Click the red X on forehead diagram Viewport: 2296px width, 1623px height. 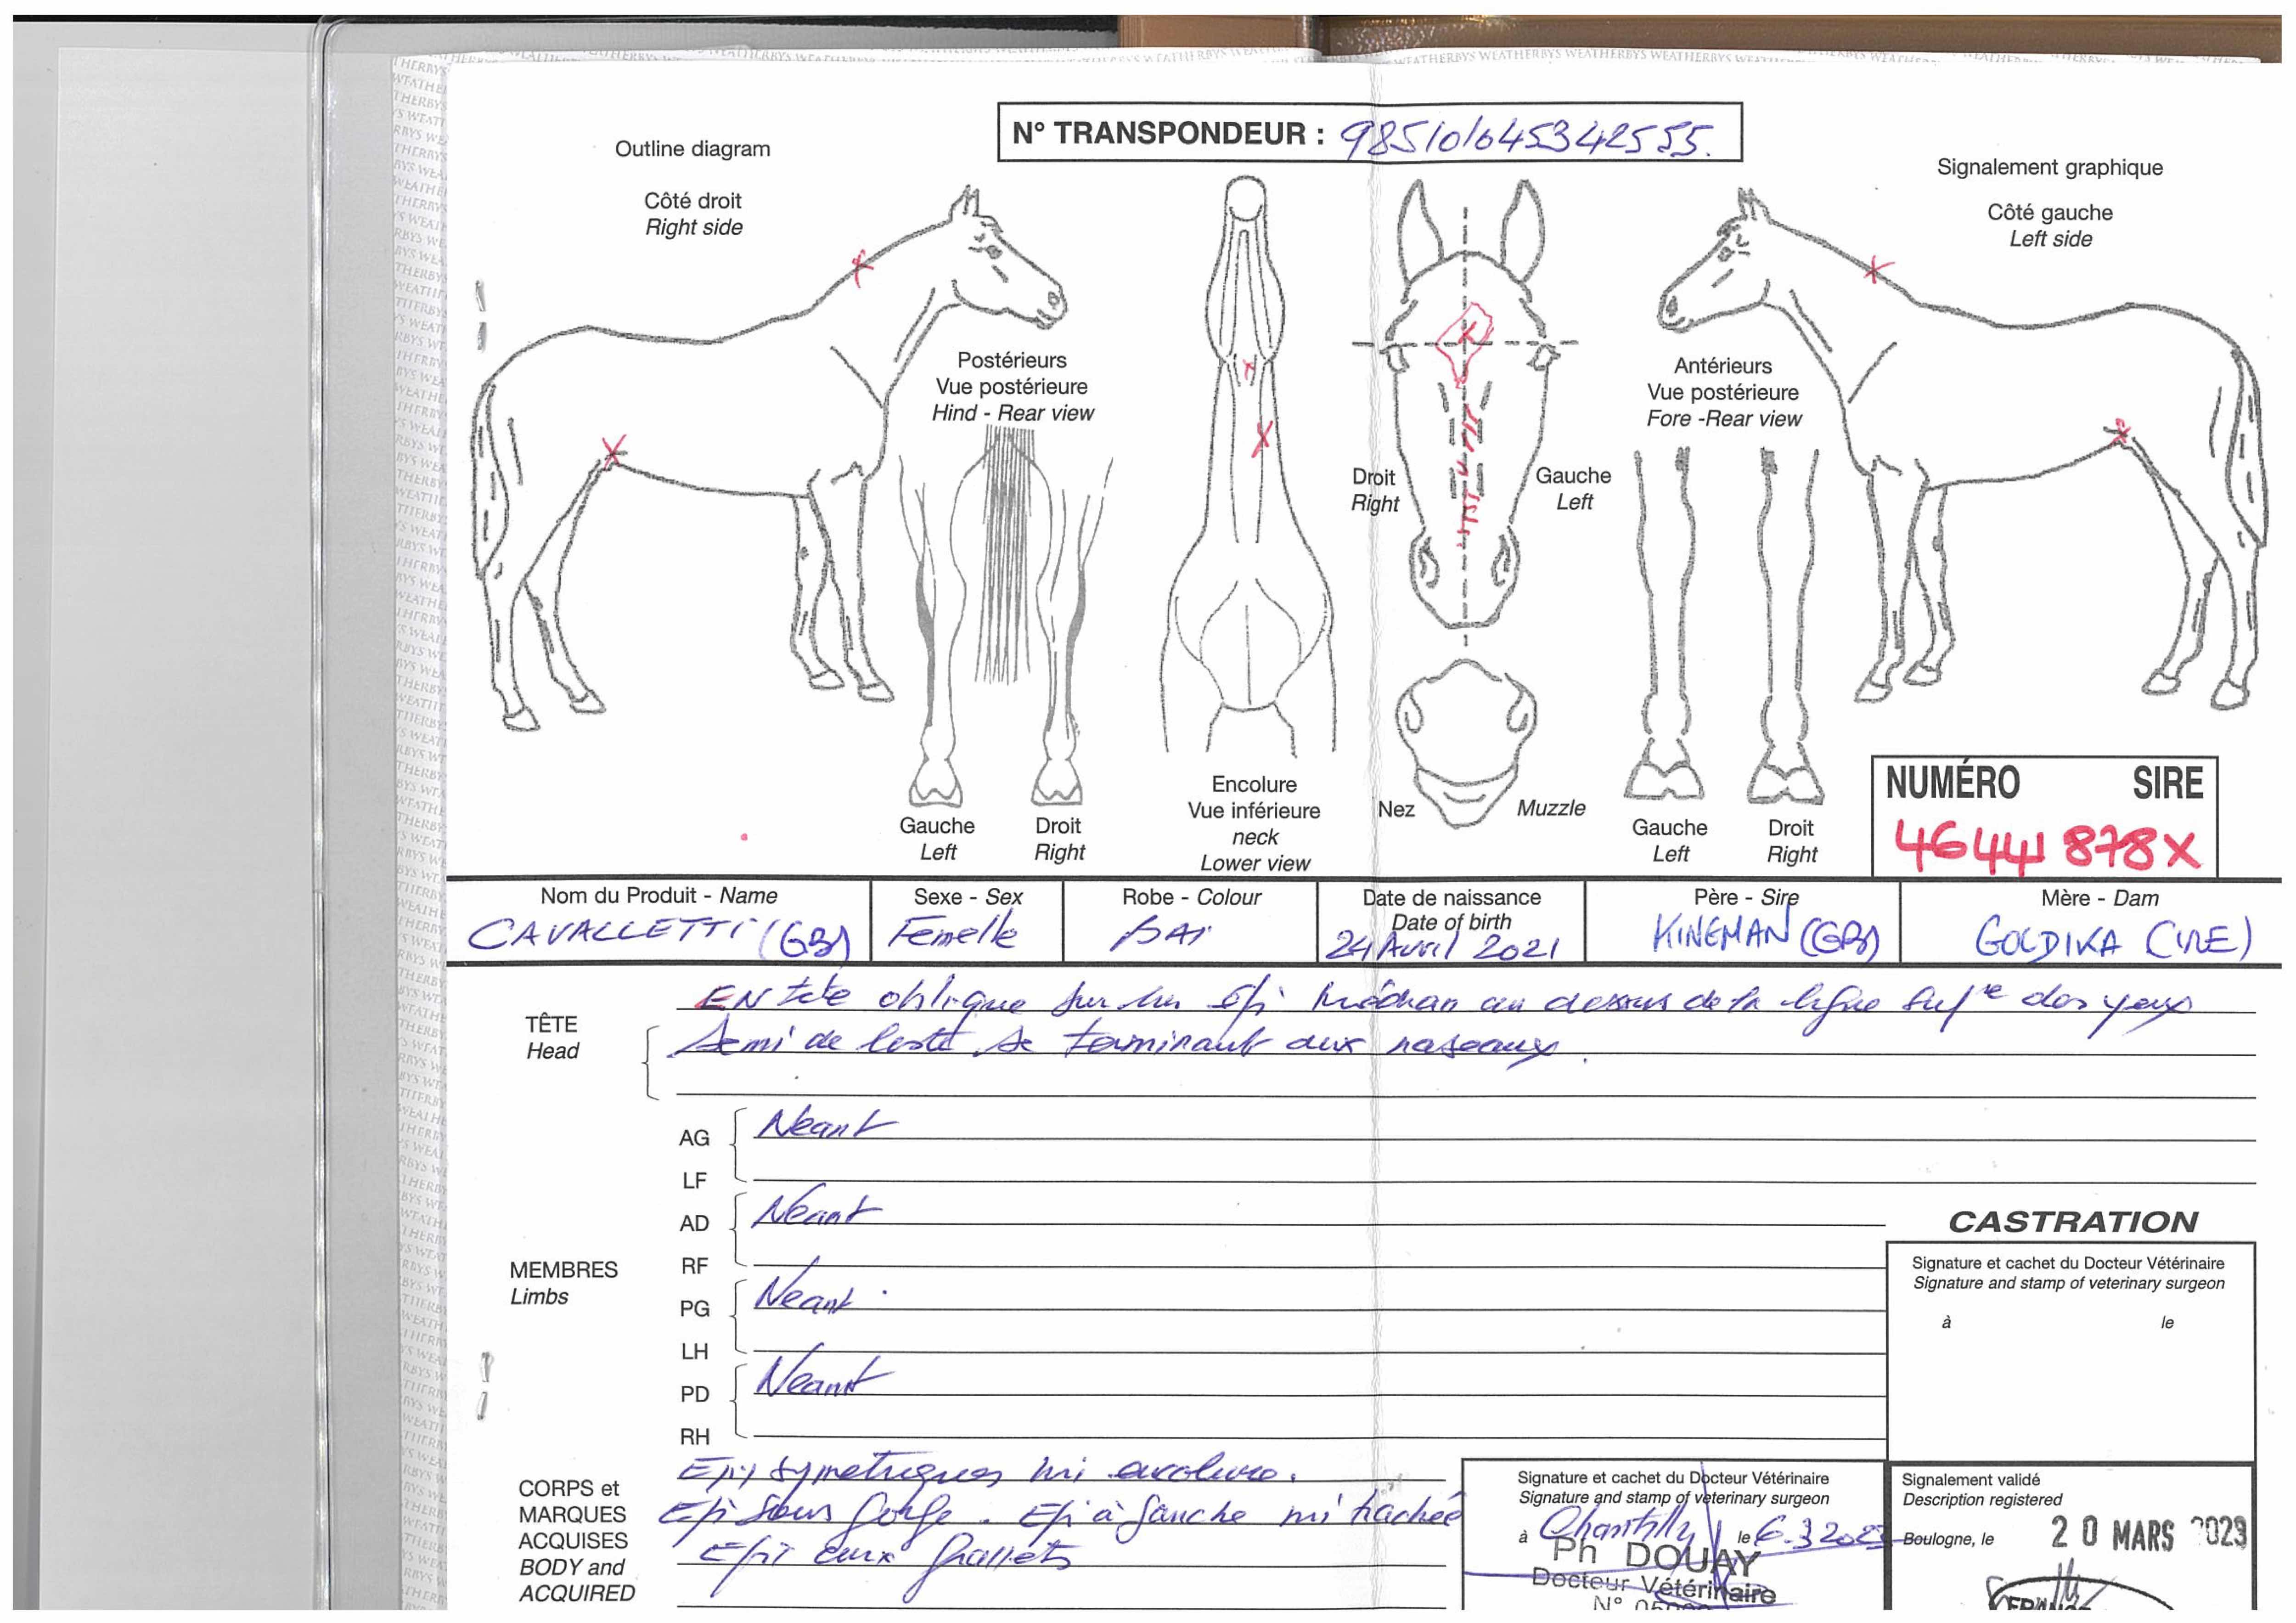point(1466,333)
